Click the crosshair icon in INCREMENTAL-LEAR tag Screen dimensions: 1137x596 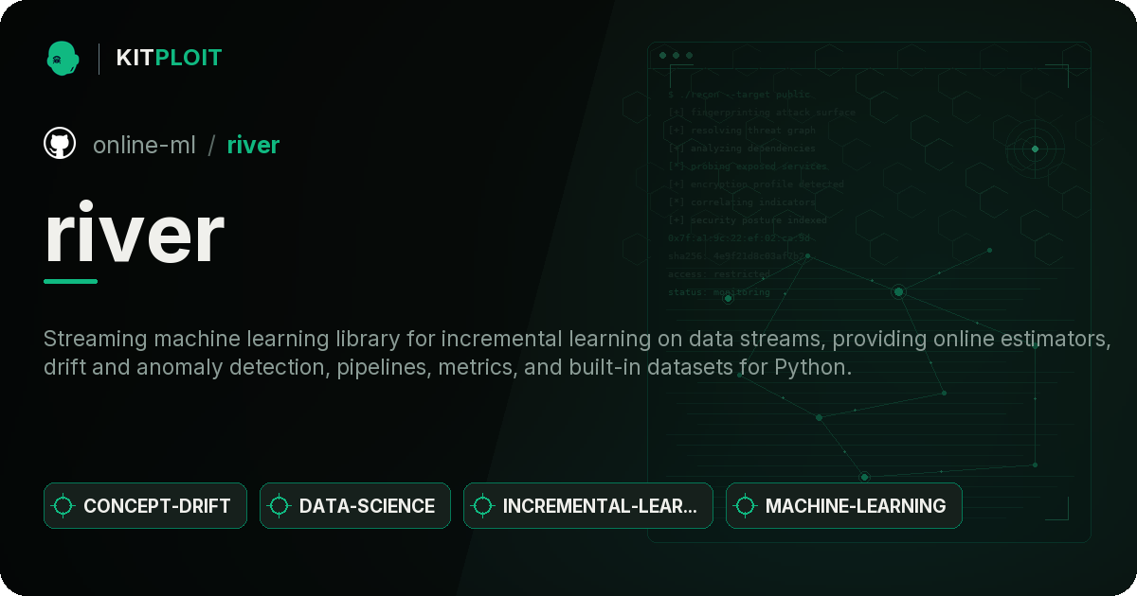point(482,506)
